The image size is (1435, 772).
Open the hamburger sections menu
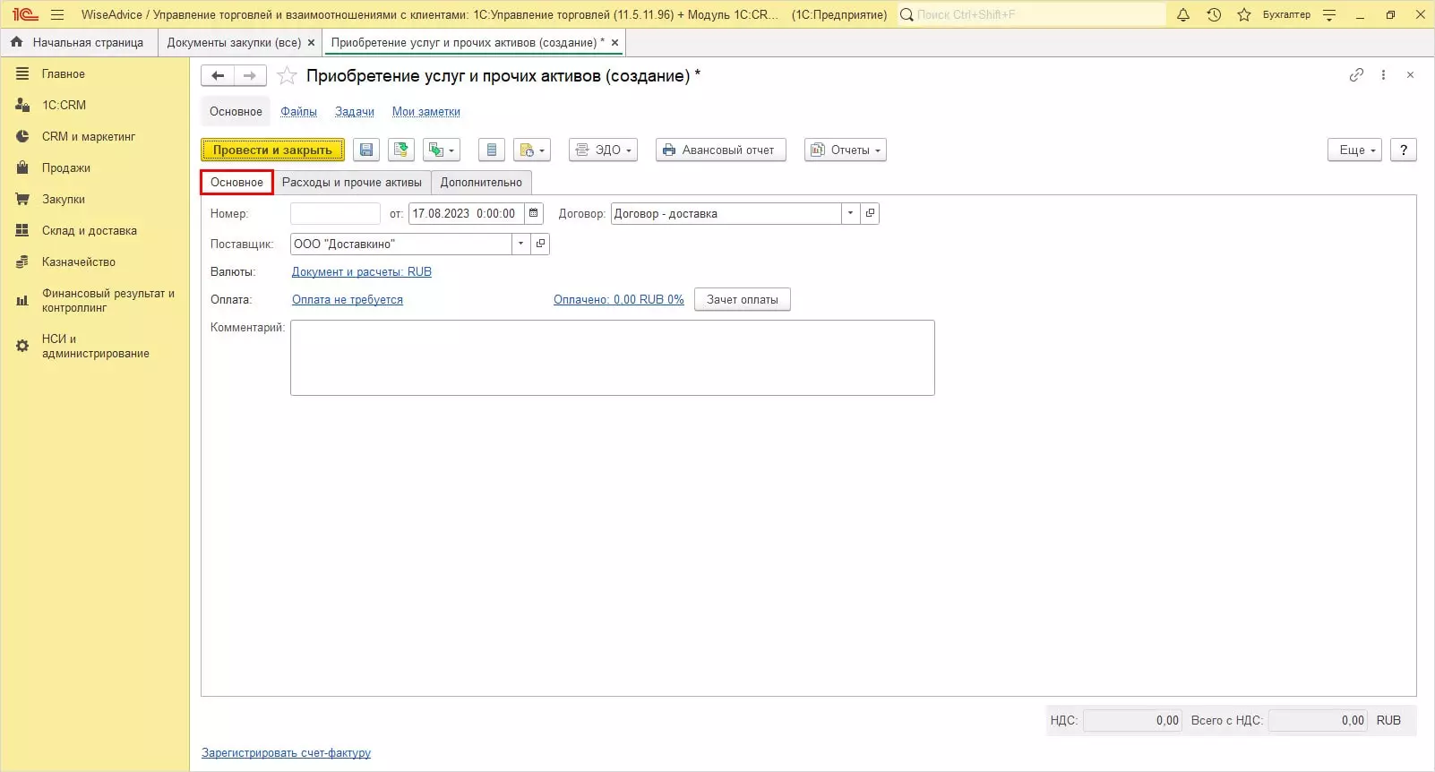coord(57,14)
